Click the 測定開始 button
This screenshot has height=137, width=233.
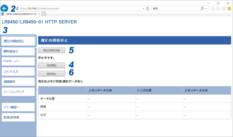click(52, 66)
